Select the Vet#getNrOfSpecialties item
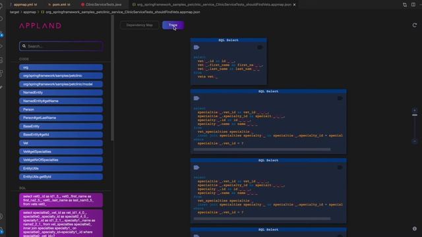Viewport: 422px width, 237px height. tap(61, 160)
